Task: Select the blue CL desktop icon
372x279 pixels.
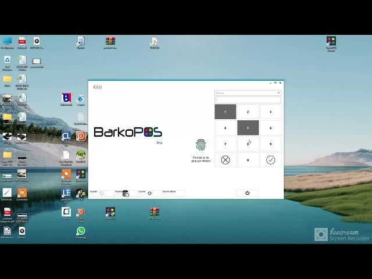Action: [66, 138]
